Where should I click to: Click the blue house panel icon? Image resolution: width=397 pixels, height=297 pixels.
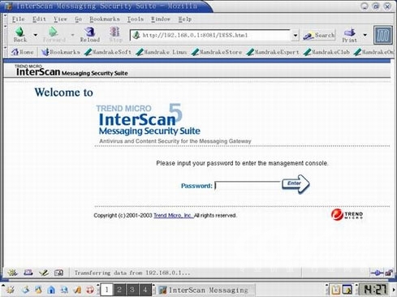tap(51, 290)
